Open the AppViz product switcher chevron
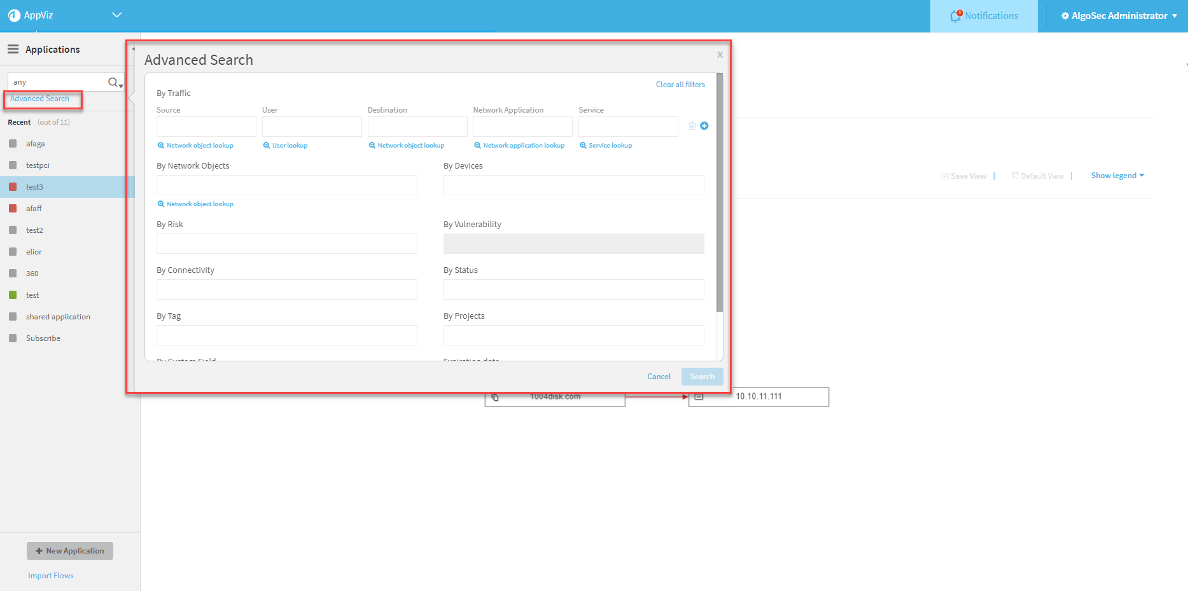 pos(116,15)
